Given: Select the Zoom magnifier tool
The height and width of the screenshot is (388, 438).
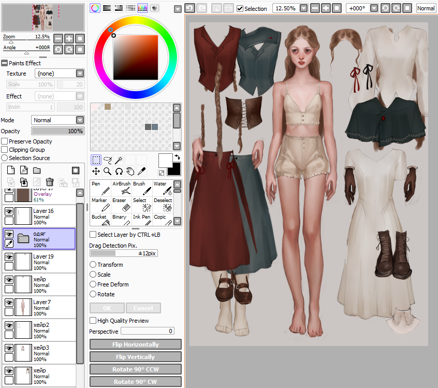Looking at the screenshot, I should (x=108, y=171).
